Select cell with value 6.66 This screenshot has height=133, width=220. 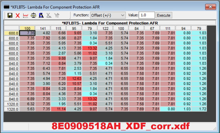(58, 33)
